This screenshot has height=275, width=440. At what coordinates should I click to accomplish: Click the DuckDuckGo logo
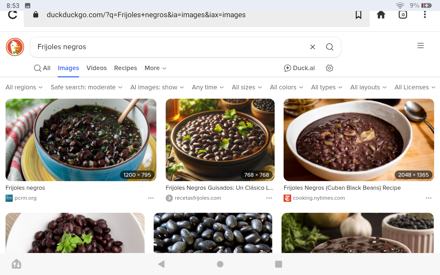(15, 47)
